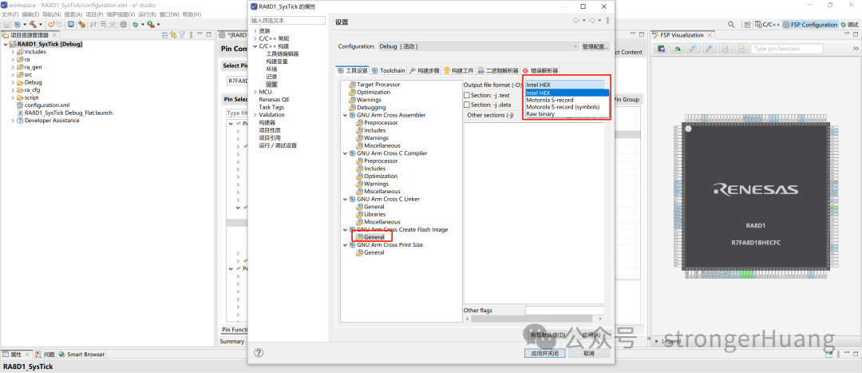Viewport: 862px width, 373px height.
Task: Collapse the GNU Arm Cross C Compiler node
Action: 345,153
